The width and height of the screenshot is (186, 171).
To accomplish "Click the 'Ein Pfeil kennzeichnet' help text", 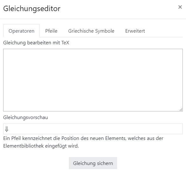I will 83,142.
